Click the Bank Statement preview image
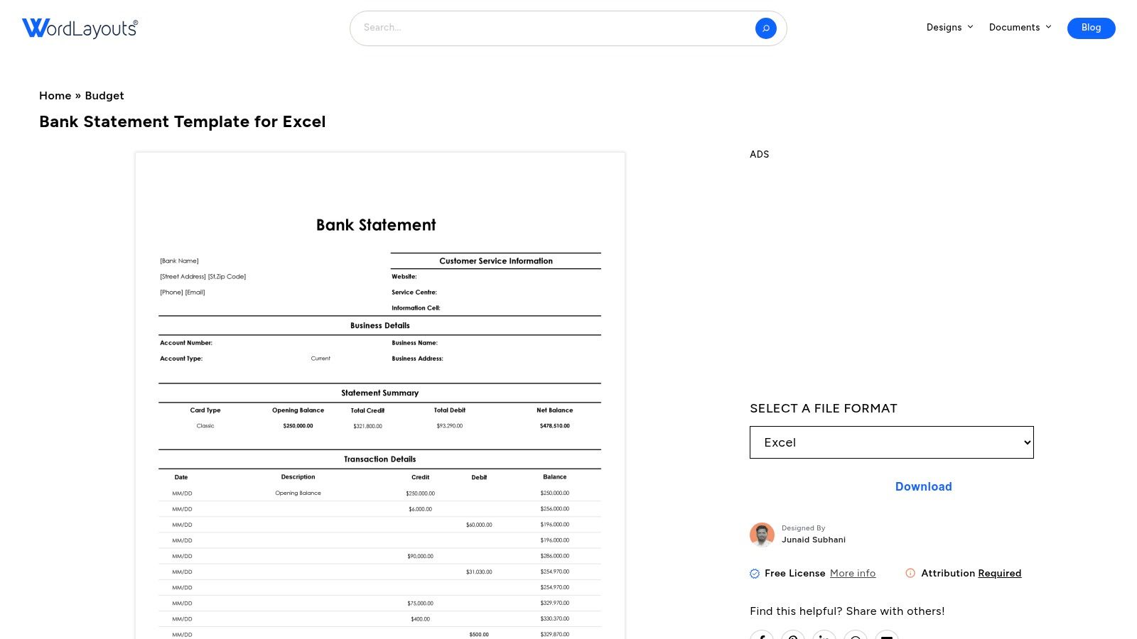Screen dimensions: 1137x639 (x=380, y=395)
